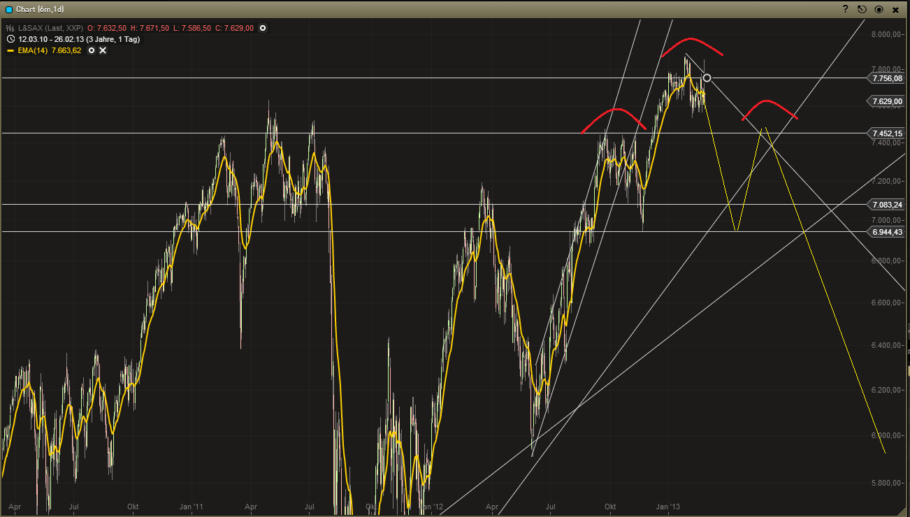Image resolution: width=910 pixels, height=517 pixels.
Task: Click the 6.600,00 price axis label
Action: pyautogui.click(x=887, y=303)
